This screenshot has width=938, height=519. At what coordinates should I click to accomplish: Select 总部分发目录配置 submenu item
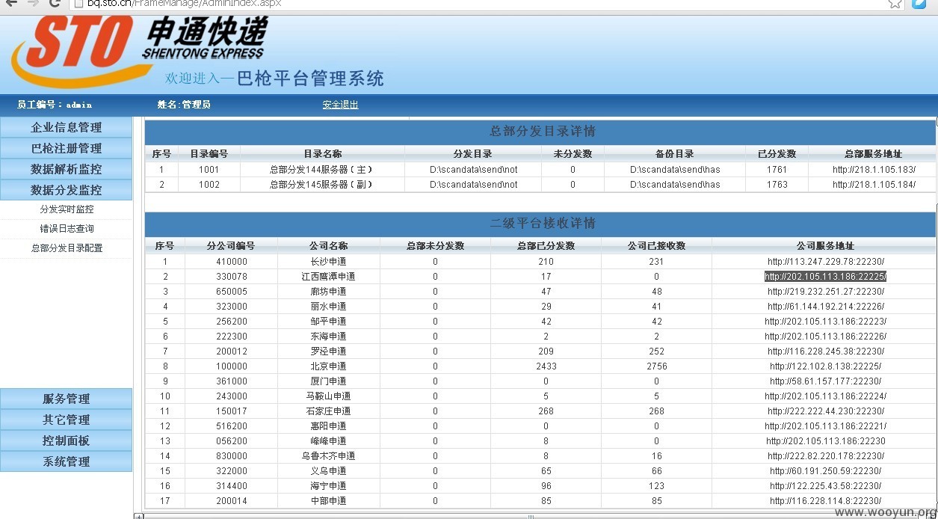click(67, 248)
